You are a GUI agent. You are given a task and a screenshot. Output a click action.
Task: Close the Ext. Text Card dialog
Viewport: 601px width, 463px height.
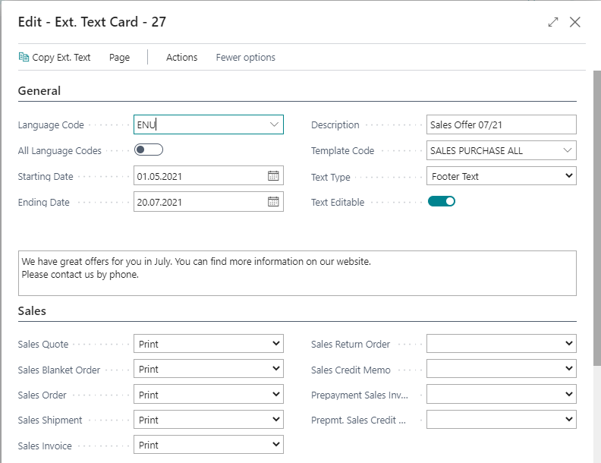point(574,22)
